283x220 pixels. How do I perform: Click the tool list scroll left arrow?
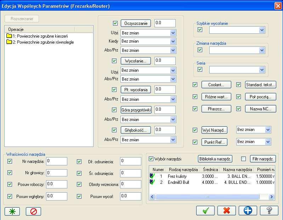coord(152,197)
